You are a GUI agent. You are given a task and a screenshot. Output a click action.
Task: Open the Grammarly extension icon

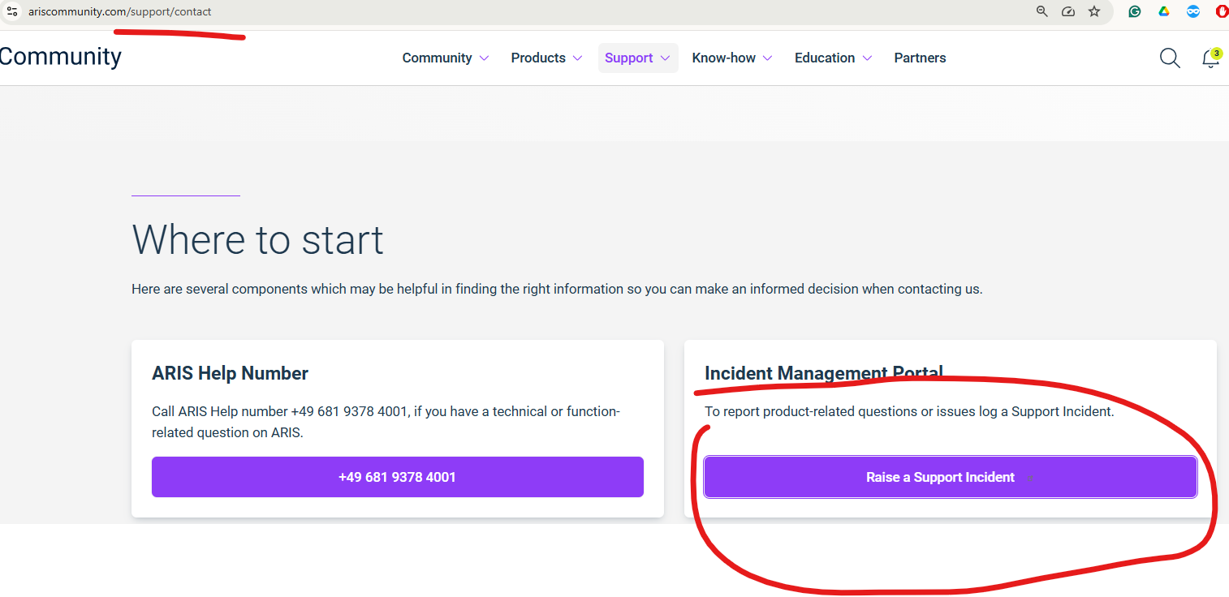click(x=1135, y=11)
